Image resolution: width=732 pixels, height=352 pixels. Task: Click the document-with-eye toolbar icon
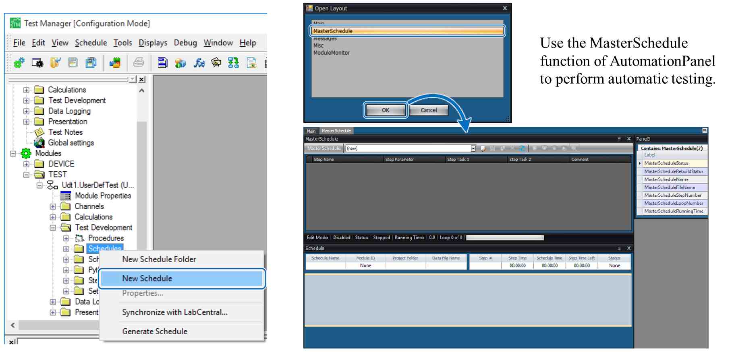coord(252,63)
